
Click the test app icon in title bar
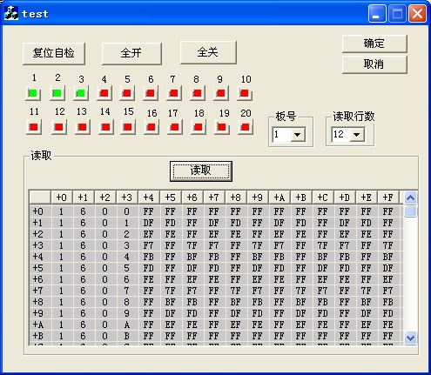click(x=11, y=13)
